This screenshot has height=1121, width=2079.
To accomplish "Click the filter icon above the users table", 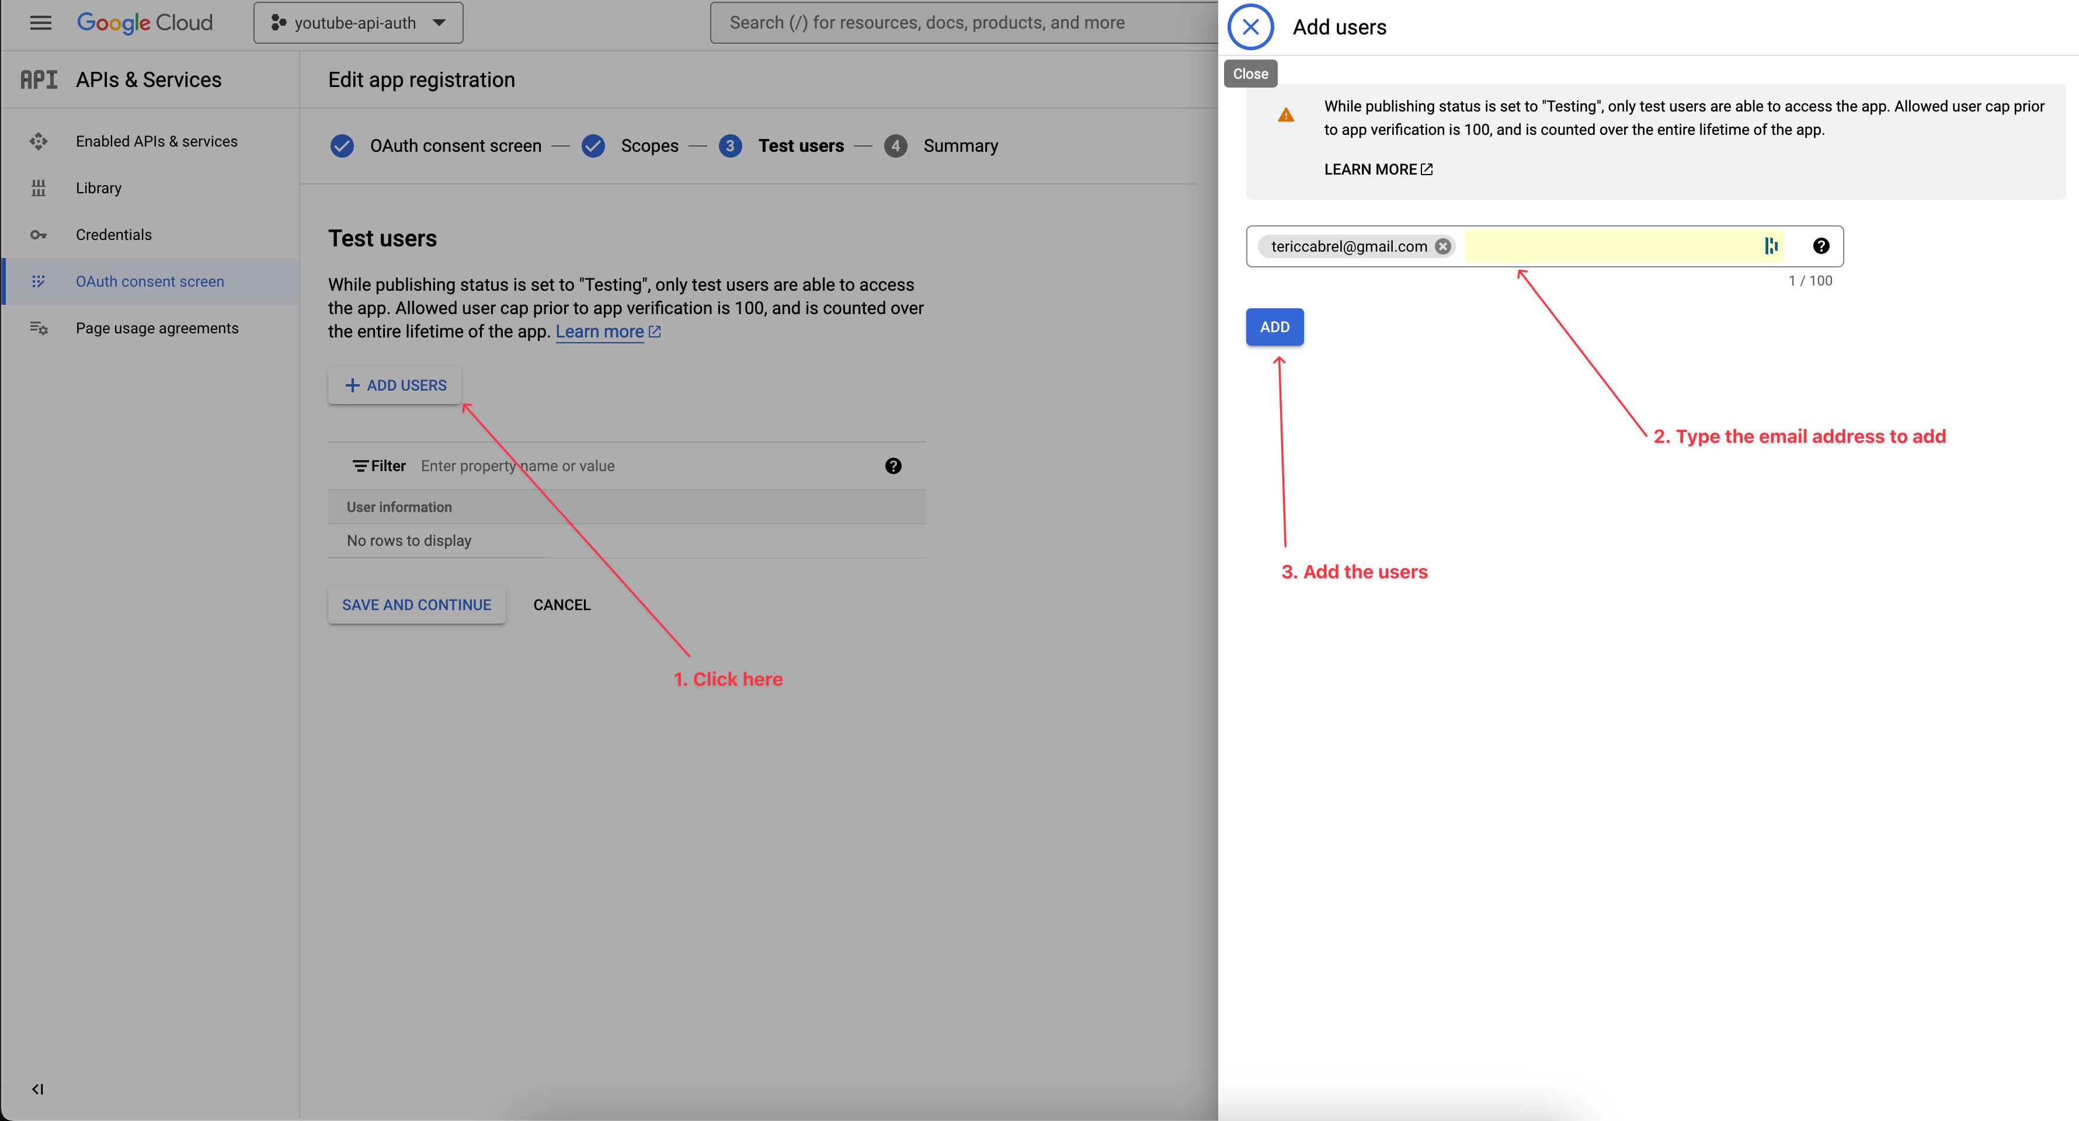I will (360, 466).
